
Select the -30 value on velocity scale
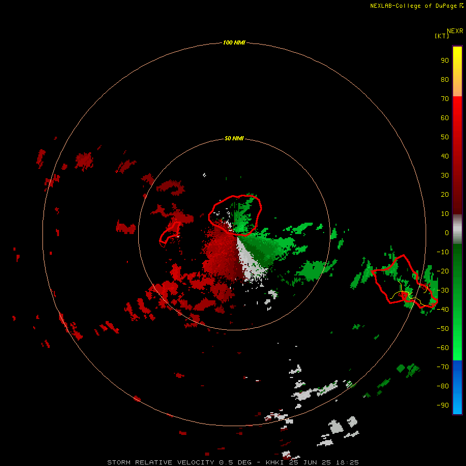(x=443, y=290)
